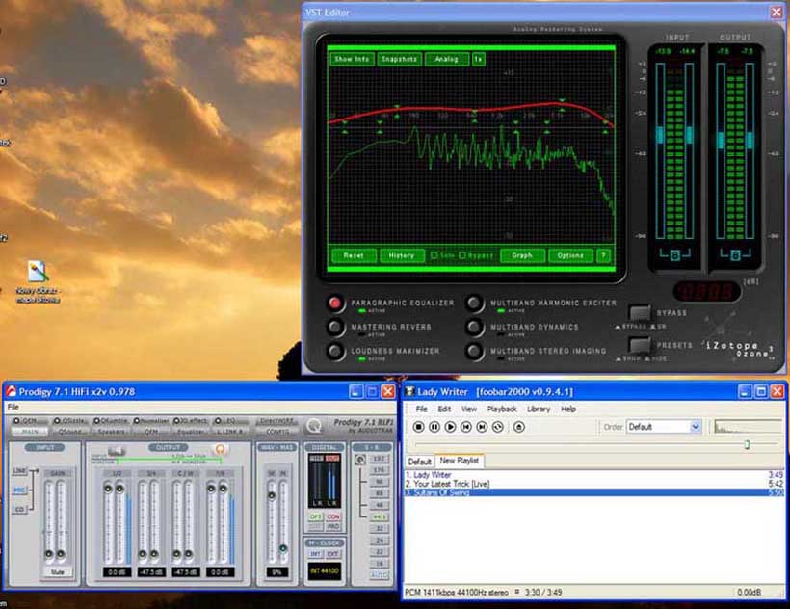790x609 pixels.
Task: Enable the Solo checkbox in Ozone
Action: pos(434,256)
